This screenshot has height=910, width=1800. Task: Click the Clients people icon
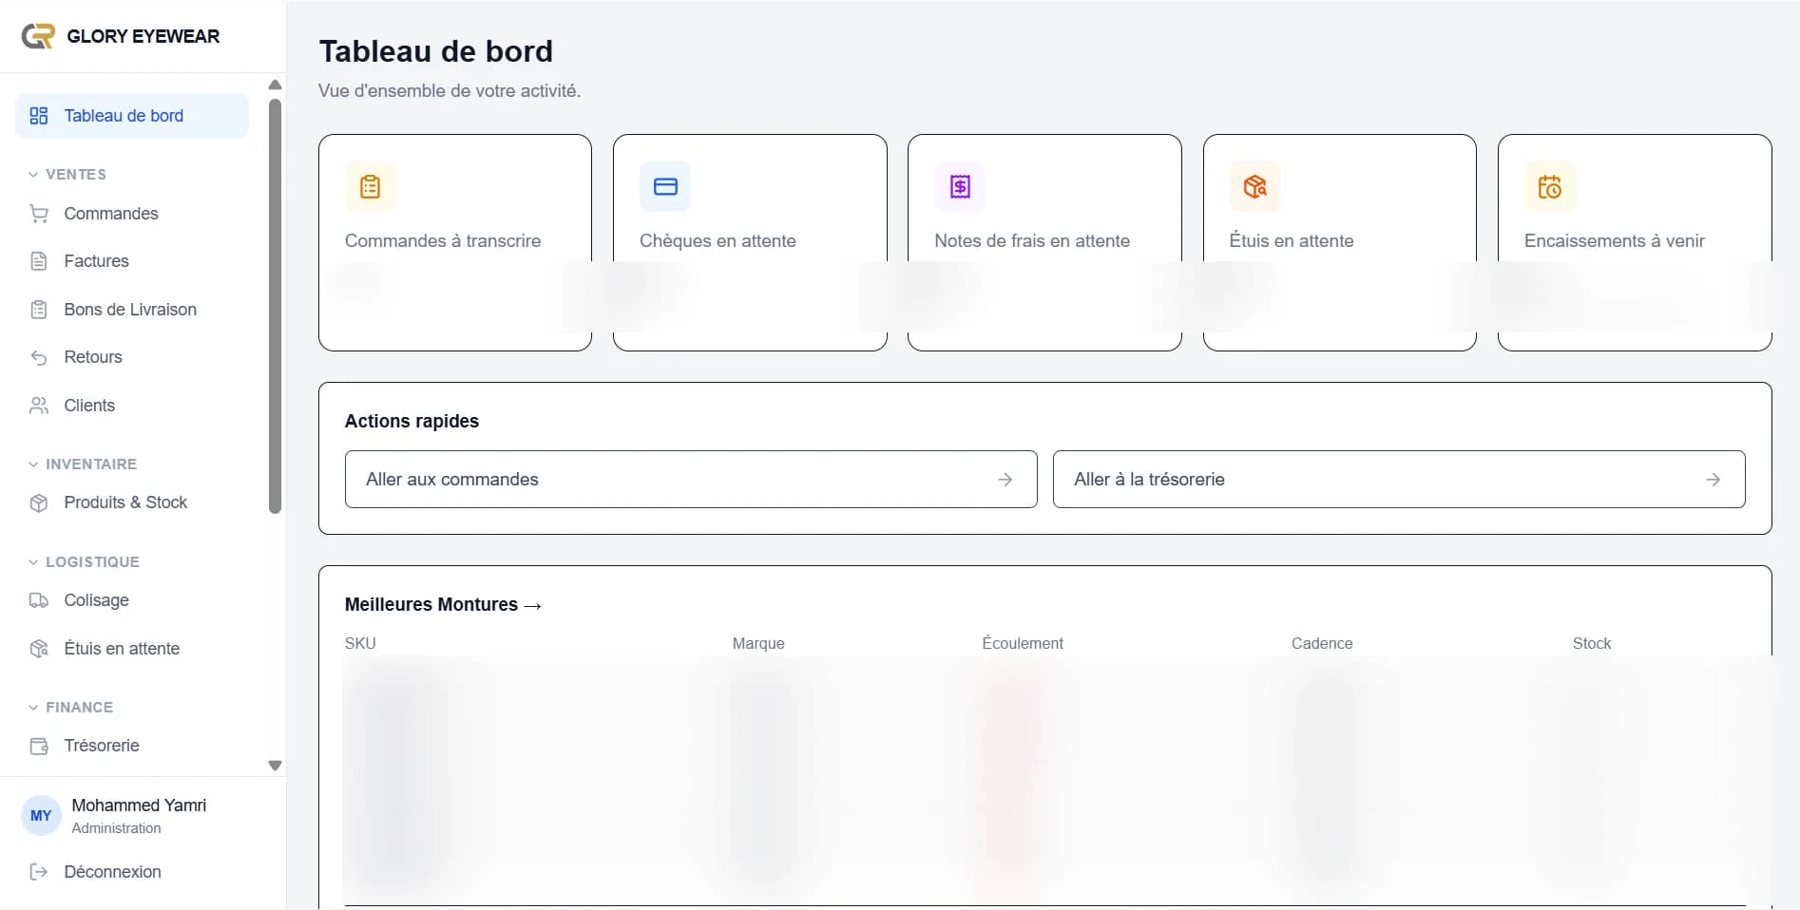(39, 406)
